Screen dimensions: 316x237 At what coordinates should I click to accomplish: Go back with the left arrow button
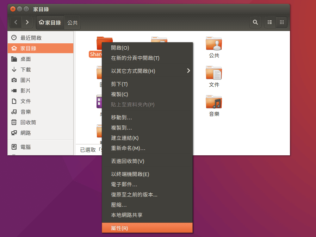tap(16, 22)
